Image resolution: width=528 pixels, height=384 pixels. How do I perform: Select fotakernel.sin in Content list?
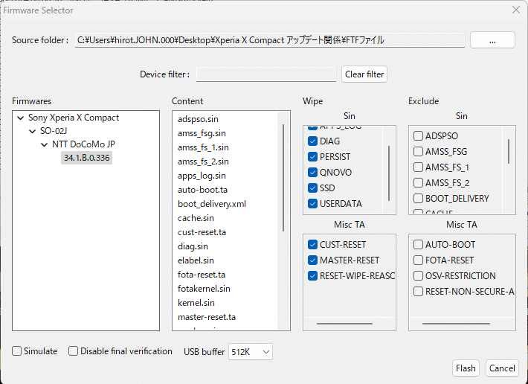[204, 289]
